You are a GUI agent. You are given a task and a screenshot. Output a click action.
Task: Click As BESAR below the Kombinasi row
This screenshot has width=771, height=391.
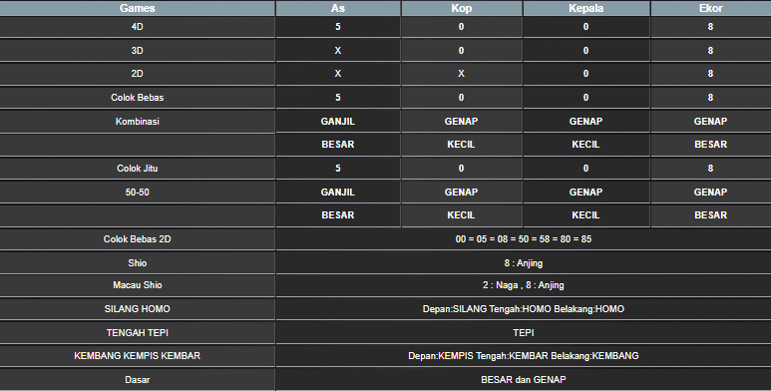point(338,145)
